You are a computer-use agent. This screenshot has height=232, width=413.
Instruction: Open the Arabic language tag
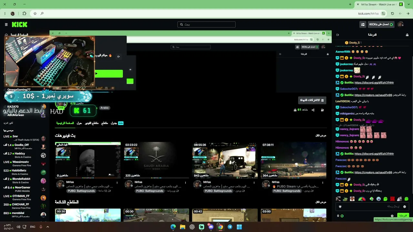pos(105,108)
